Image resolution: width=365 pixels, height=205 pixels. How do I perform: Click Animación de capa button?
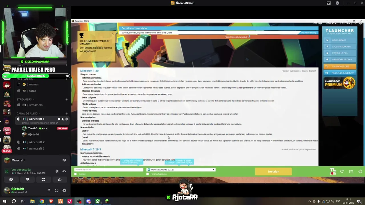click(340, 60)
